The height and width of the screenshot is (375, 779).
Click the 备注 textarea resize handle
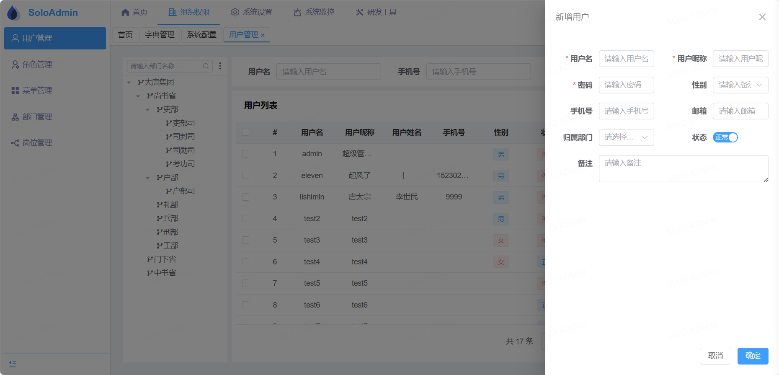click(766, 180)
